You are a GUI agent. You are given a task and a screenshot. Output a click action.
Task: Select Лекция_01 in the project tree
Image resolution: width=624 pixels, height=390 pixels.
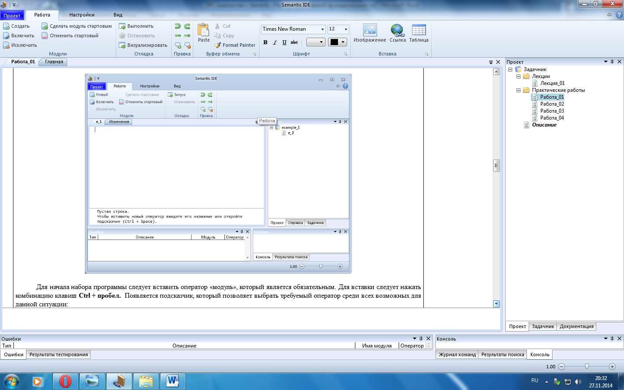(x=552, y=83)
